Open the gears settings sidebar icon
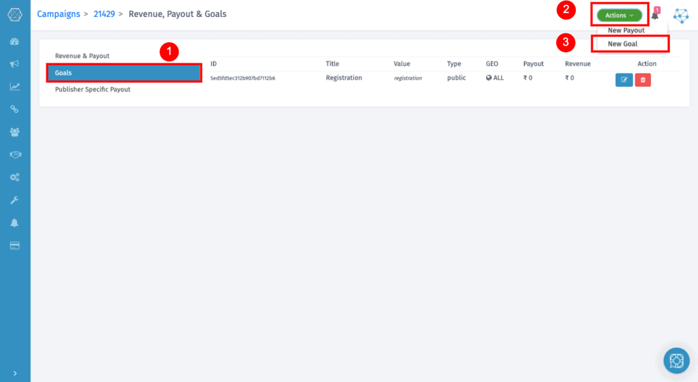Screen dimensions: 698x382 click(x=14, y=177)
